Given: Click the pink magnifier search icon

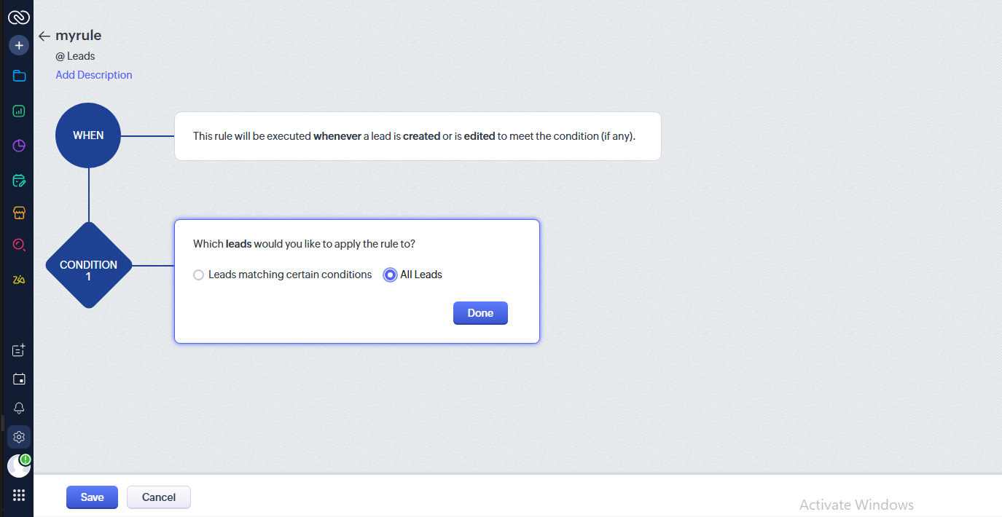Looking at the screenshot, I should 19,245.
